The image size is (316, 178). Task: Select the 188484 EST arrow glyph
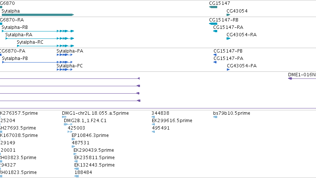(76, 176)
